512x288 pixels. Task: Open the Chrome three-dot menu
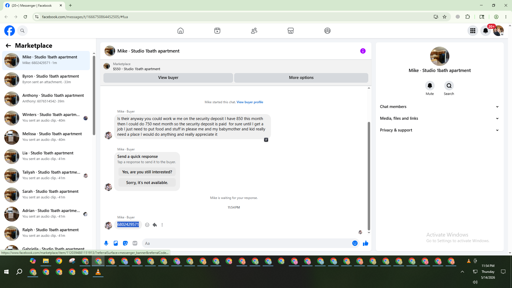[506, 17]
